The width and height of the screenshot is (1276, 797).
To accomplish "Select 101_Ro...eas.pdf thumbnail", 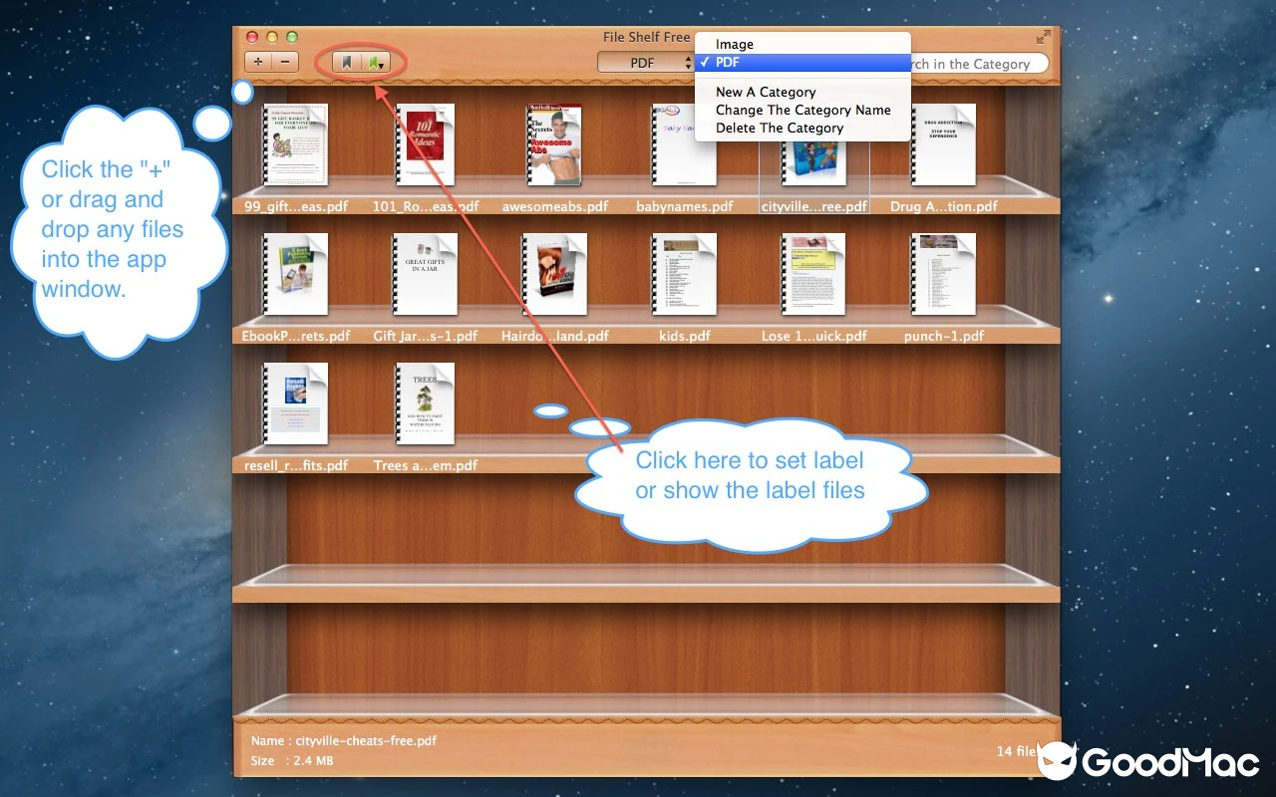I will click(x=425, y=144).
